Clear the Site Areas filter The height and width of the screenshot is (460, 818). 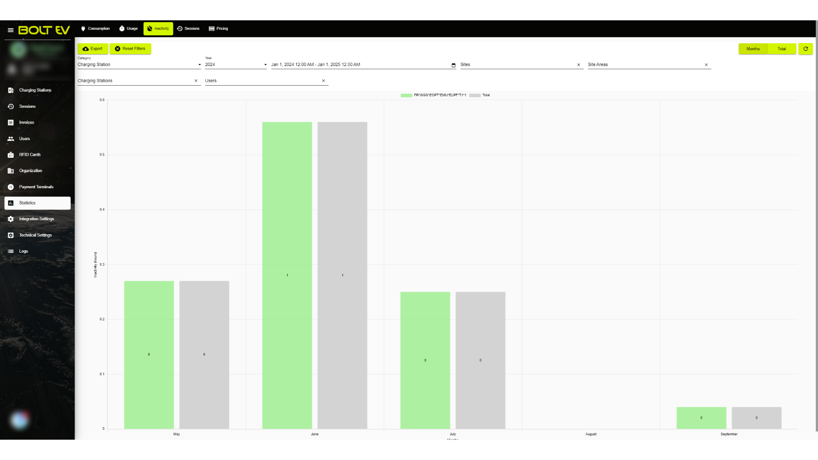pyautogui.click(x=706, y=65)
